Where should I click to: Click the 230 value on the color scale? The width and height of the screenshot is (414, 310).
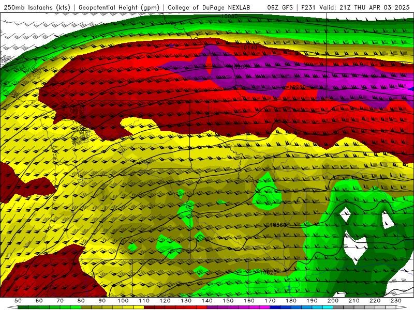coord(396,301)
